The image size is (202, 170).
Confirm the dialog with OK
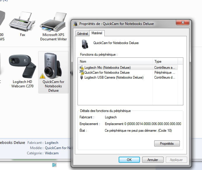point(129,160)
